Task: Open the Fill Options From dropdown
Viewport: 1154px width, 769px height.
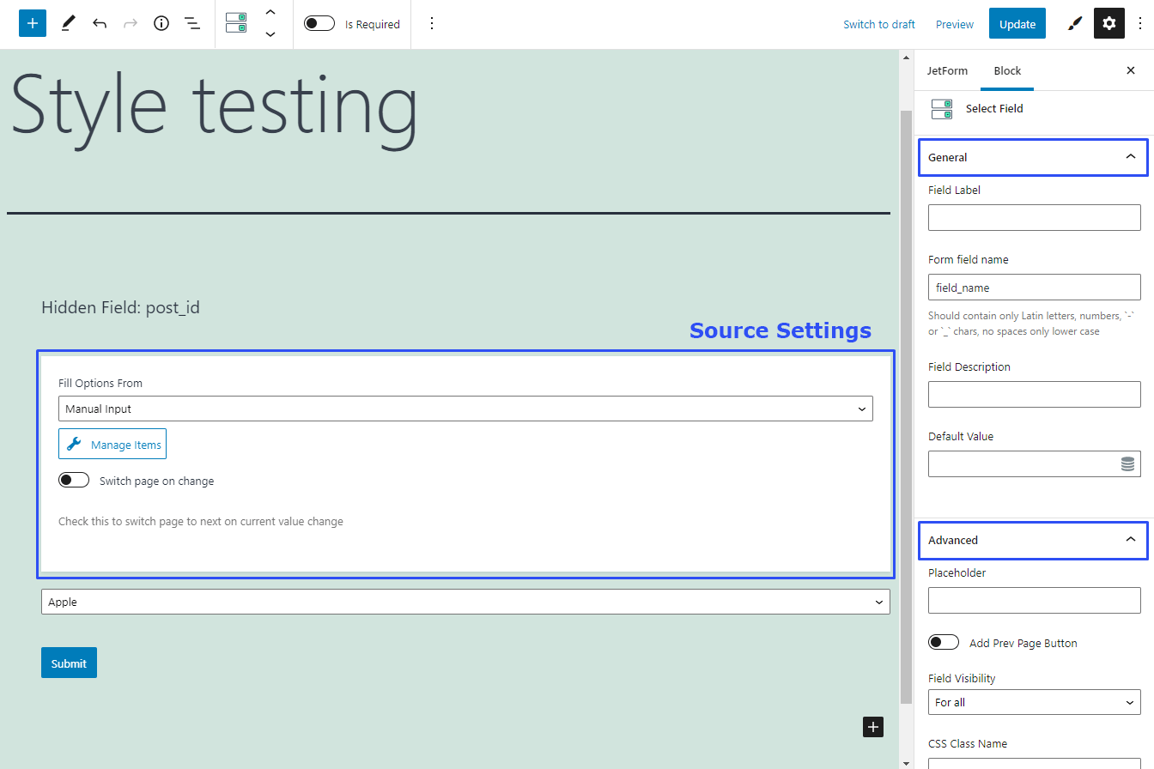Action: (x=465, y=409)
